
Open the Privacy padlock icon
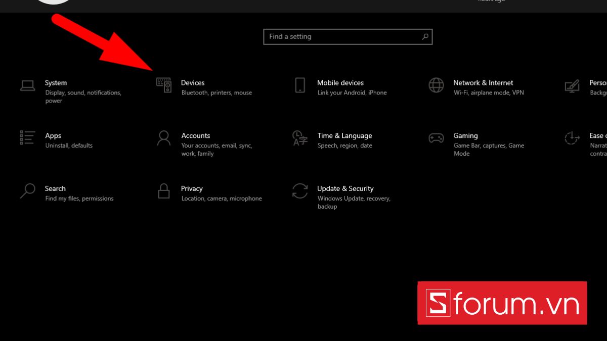click(164, 191)
